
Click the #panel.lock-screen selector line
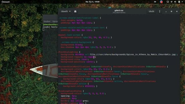pyautogui.click(x=71, y=35)
